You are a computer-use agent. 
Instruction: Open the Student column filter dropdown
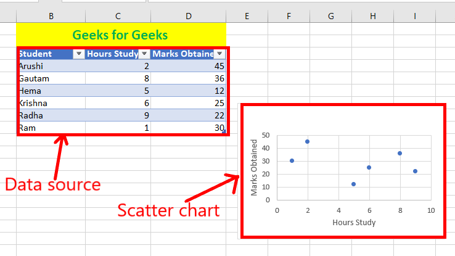tap(79, 54)
